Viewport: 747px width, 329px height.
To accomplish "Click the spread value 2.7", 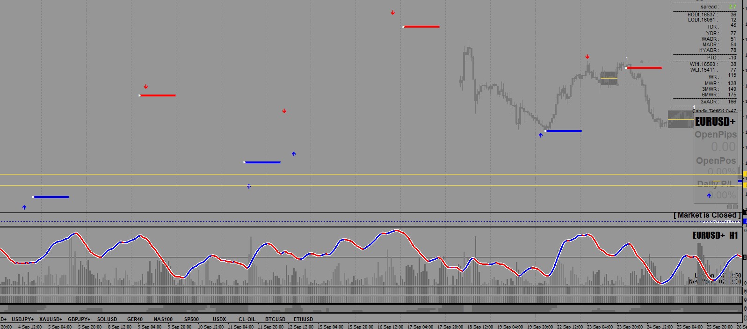I will point(732,7).
